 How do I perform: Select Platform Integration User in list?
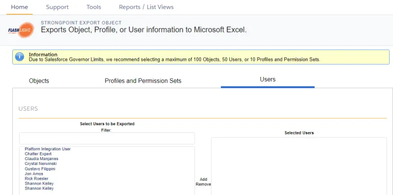click(x=48, y=149)
